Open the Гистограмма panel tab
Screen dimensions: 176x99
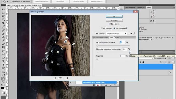point(130,7)
